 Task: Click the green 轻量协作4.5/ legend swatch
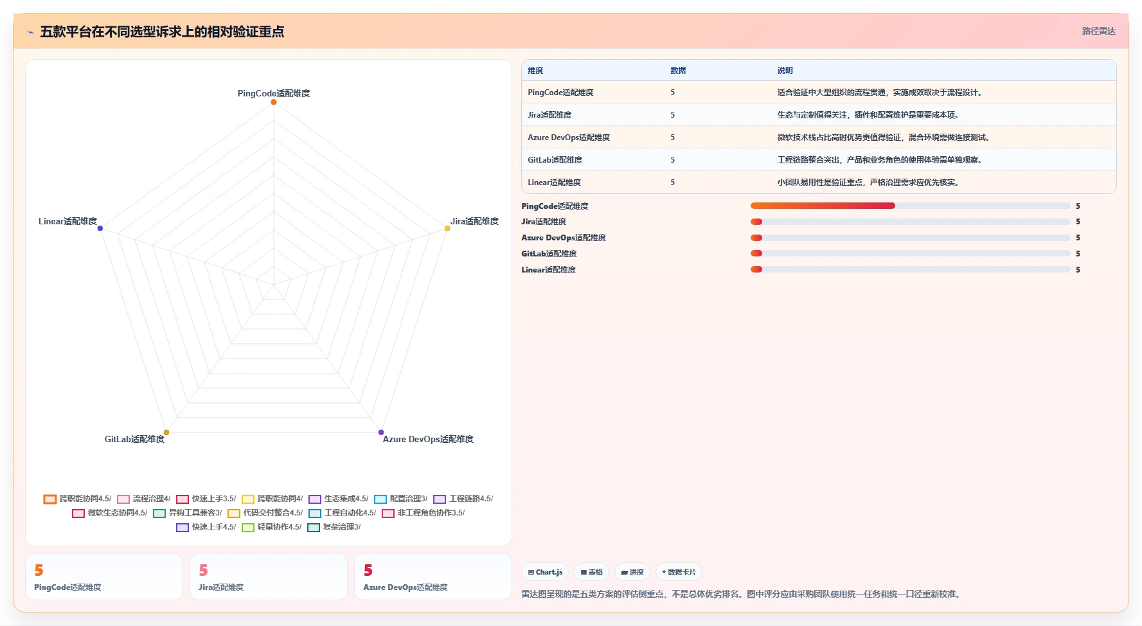[x=248, y=527]
